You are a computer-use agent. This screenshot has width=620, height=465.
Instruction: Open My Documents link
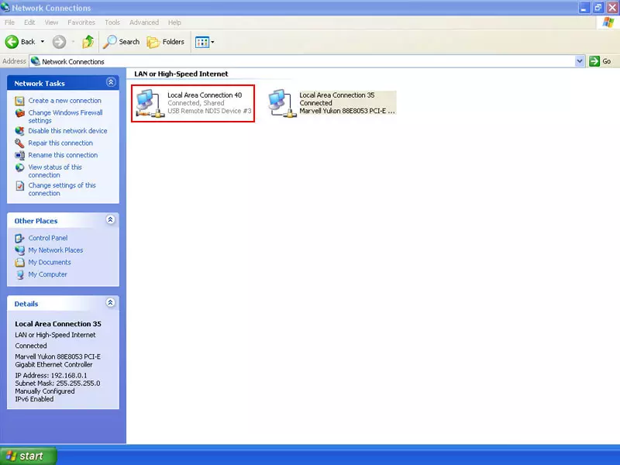pyautogui.click(x=50, y=262)
